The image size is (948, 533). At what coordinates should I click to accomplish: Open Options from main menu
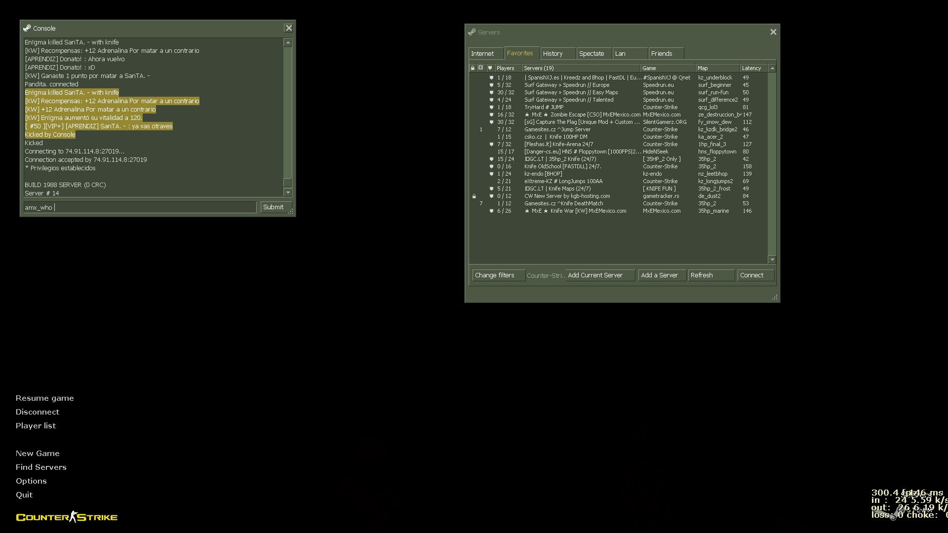[31, 481]
